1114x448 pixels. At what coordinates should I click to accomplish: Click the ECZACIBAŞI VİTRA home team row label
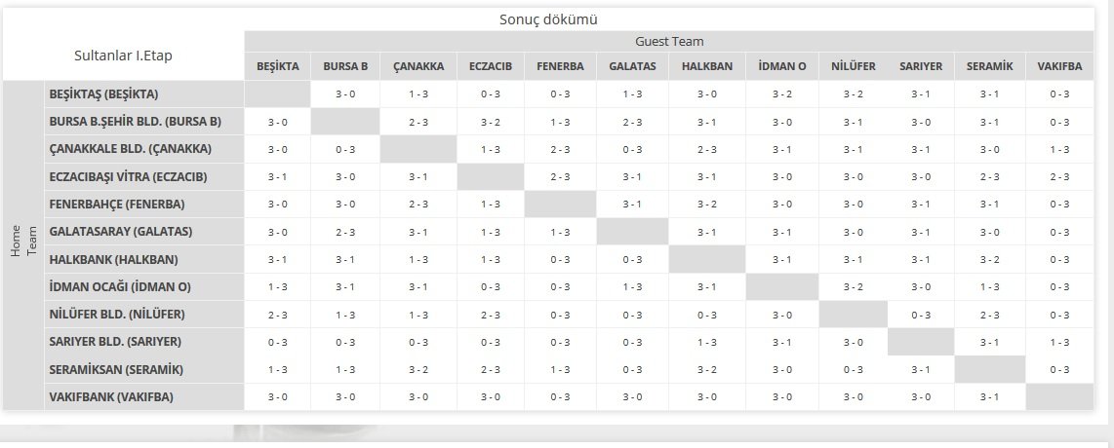point(127,177)
